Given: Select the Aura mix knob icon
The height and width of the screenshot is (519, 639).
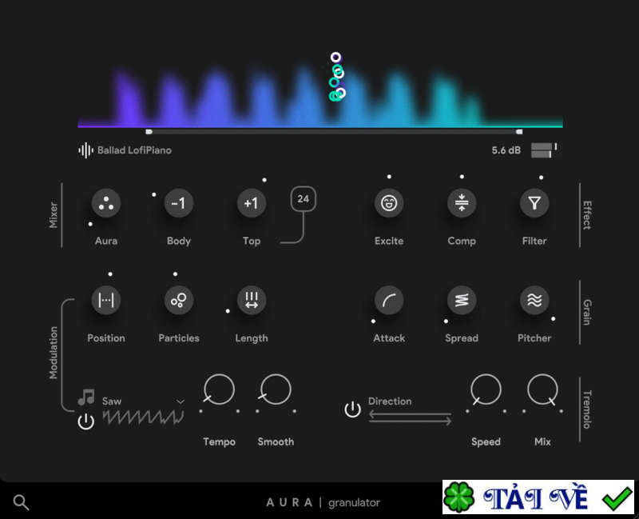Looking at the screenshot, I should click(x=106, y=203).
